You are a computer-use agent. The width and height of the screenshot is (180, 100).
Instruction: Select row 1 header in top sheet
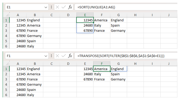click(x=6, y=20)
